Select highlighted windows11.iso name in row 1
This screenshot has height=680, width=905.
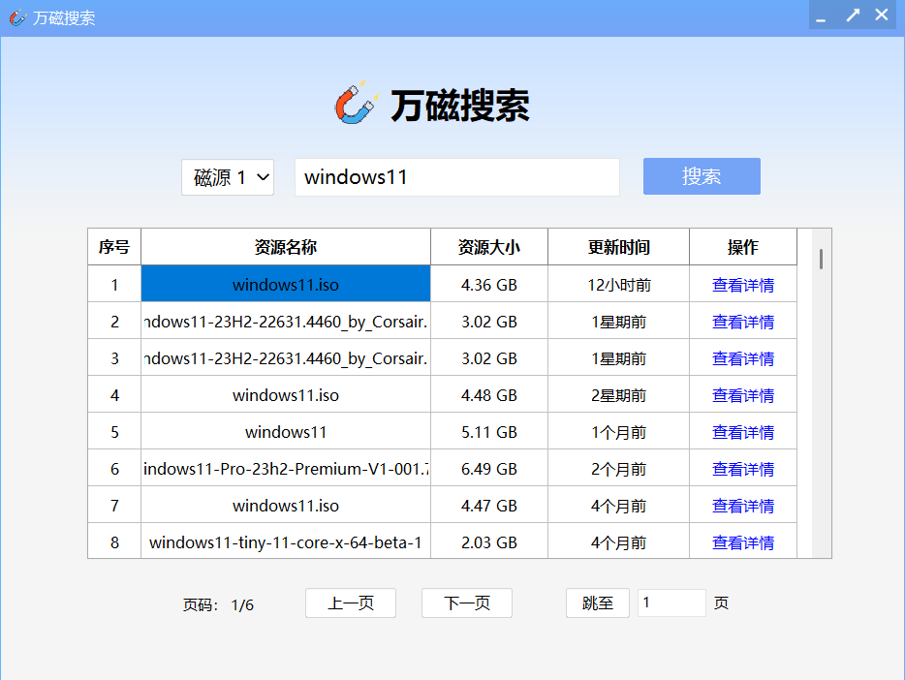(x=286, y=284)
